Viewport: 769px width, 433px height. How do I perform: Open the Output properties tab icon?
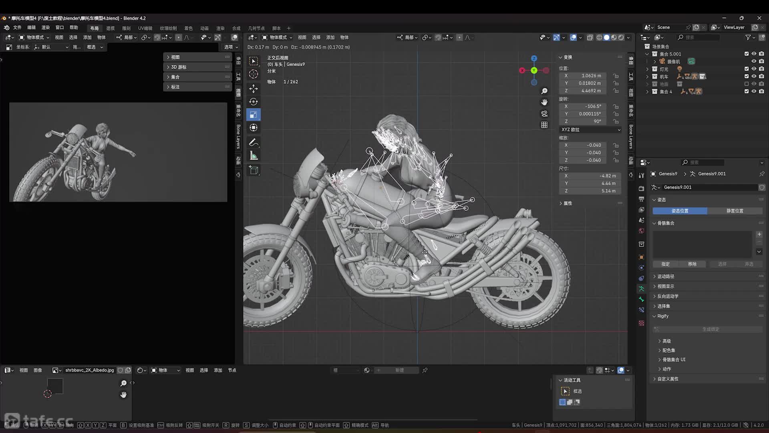click(642, 199)
